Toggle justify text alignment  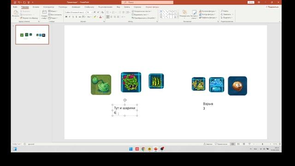(x=118, y=17)
